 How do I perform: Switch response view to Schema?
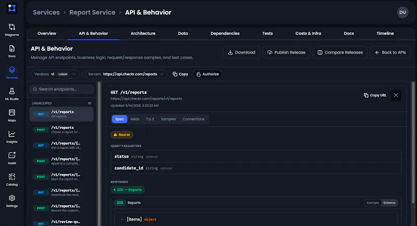point(389,203)
